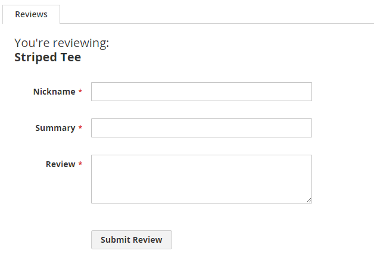This screenshot has height=263, width=374.
Task: Click the required asterisk next to Summary
Action: click(80, 128)
